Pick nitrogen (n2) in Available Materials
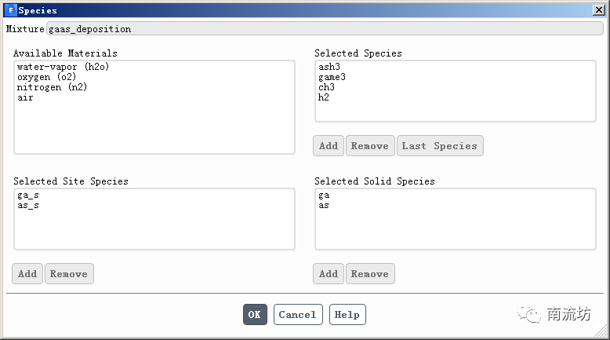The width and height of the screenshot is (610, 340). (x=52, y=87)
